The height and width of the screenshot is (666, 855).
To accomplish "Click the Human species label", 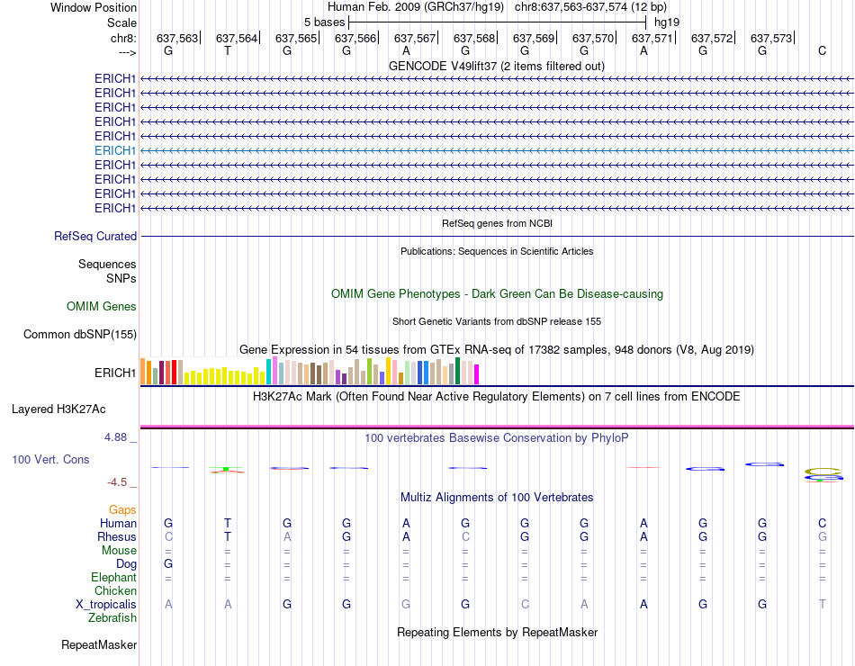I will (x=118, y=524).
